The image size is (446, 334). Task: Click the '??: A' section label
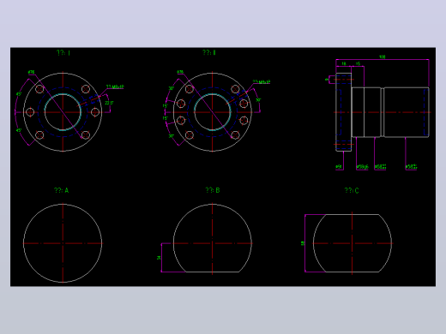[x=62, y=190]
